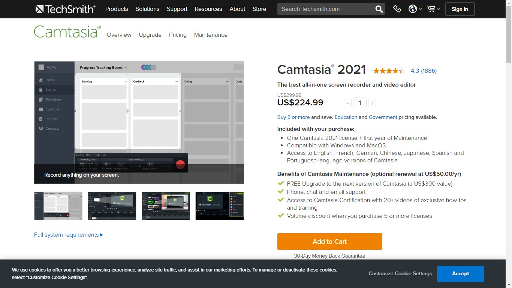Viewport: 512px width, 288px height.
Task: Click "Record anything on your screen." caption
Action: [x=81, y=175]
